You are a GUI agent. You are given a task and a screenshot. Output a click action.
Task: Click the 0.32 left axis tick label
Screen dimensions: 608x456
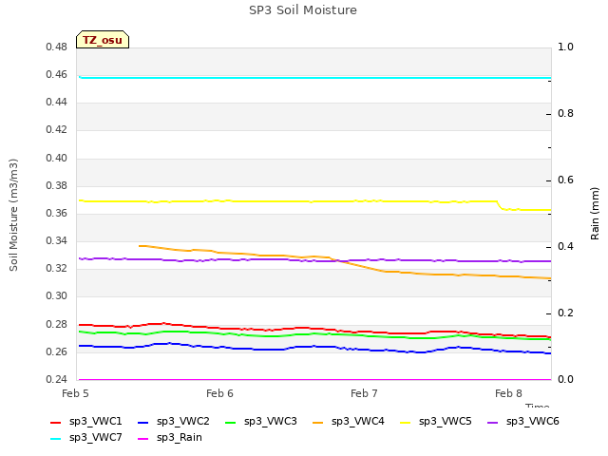tap(57, 268)
